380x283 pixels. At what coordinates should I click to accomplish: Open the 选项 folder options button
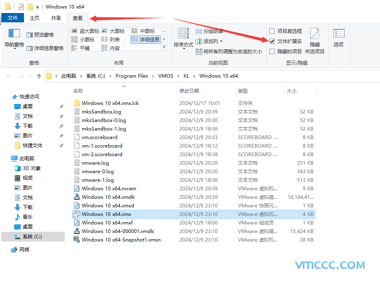point(339,38)
